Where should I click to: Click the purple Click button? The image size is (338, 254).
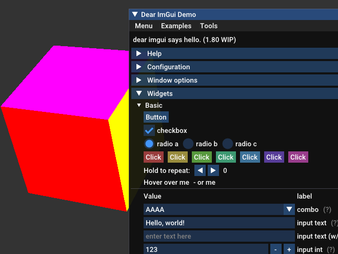click(274, 157)
